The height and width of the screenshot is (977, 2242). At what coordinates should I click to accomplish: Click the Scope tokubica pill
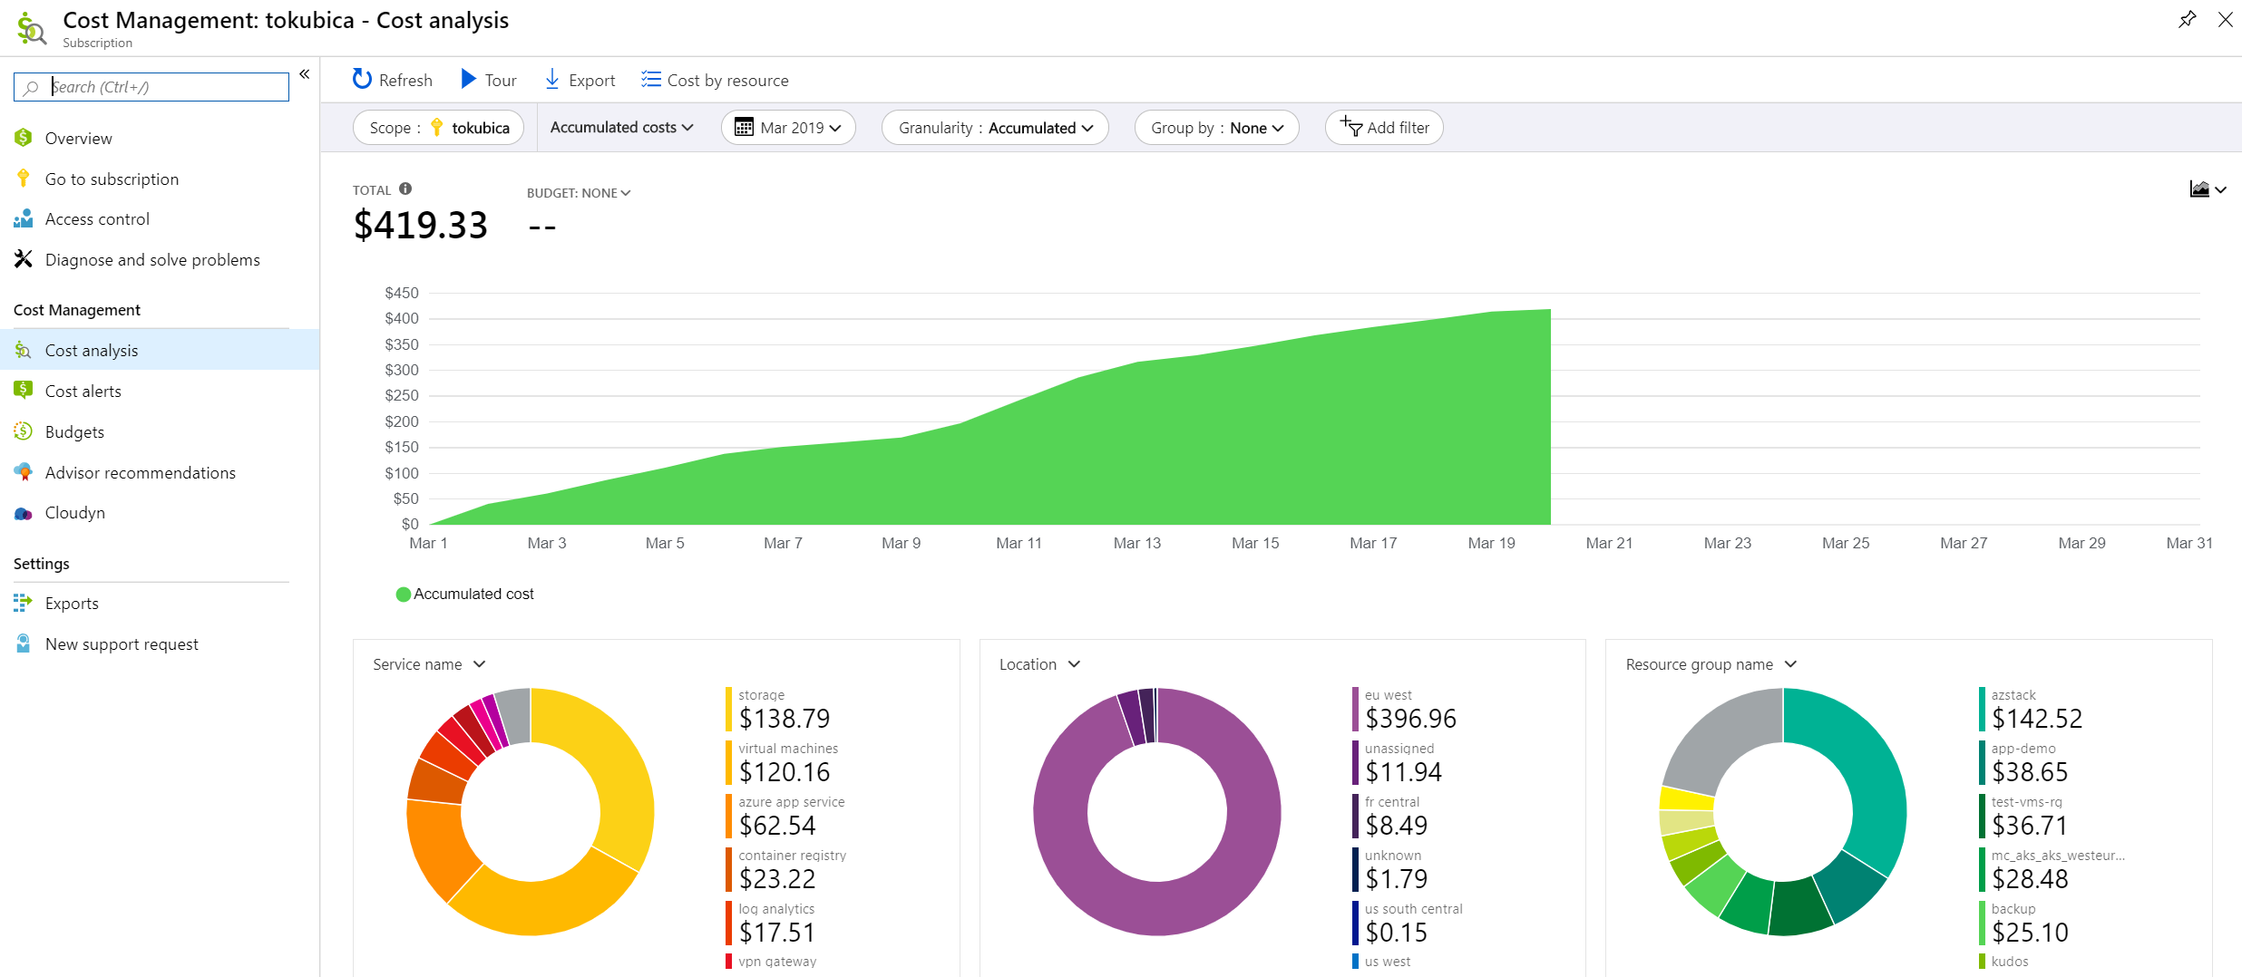438,128
